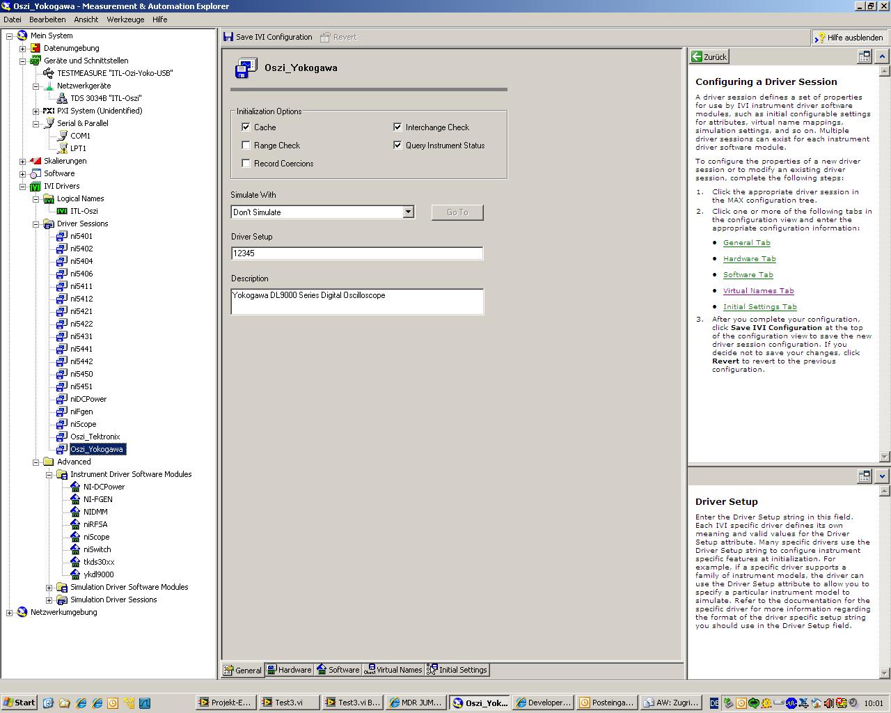This screenshot has height=713, width=891.
Task: Collapse the Mein System tree node
Action: pos(10,36)
